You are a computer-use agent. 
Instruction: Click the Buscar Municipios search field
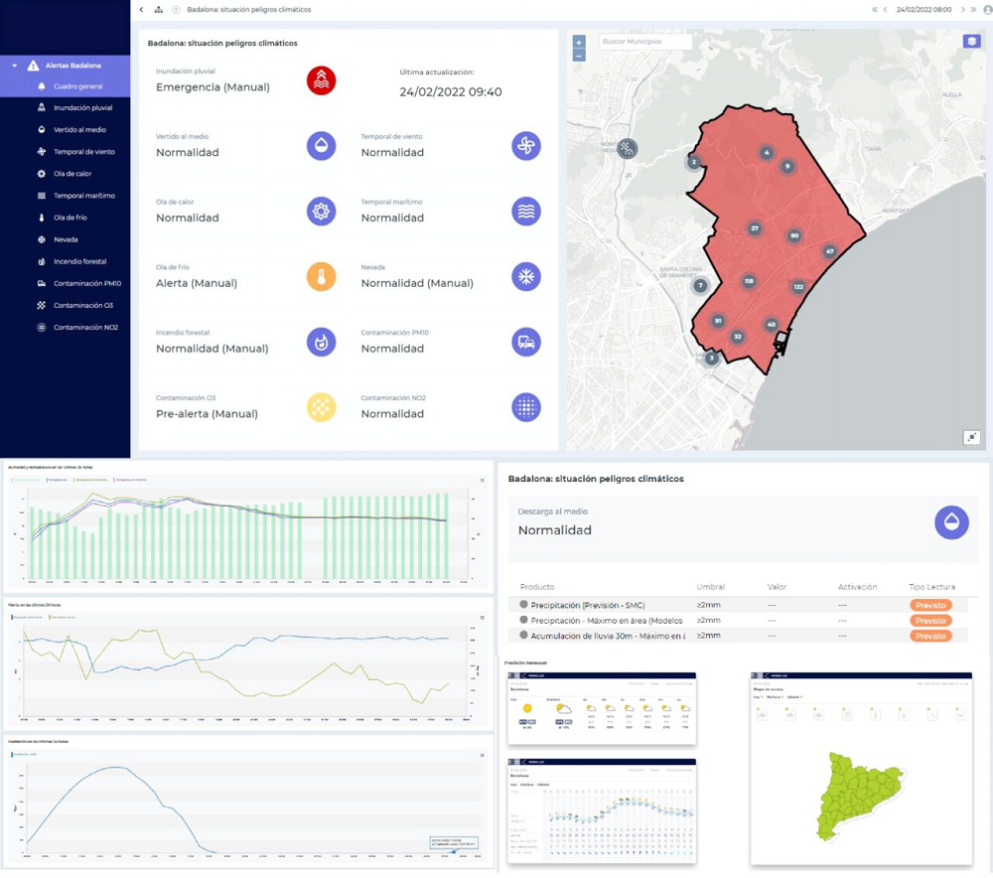[x=645, y=42]
